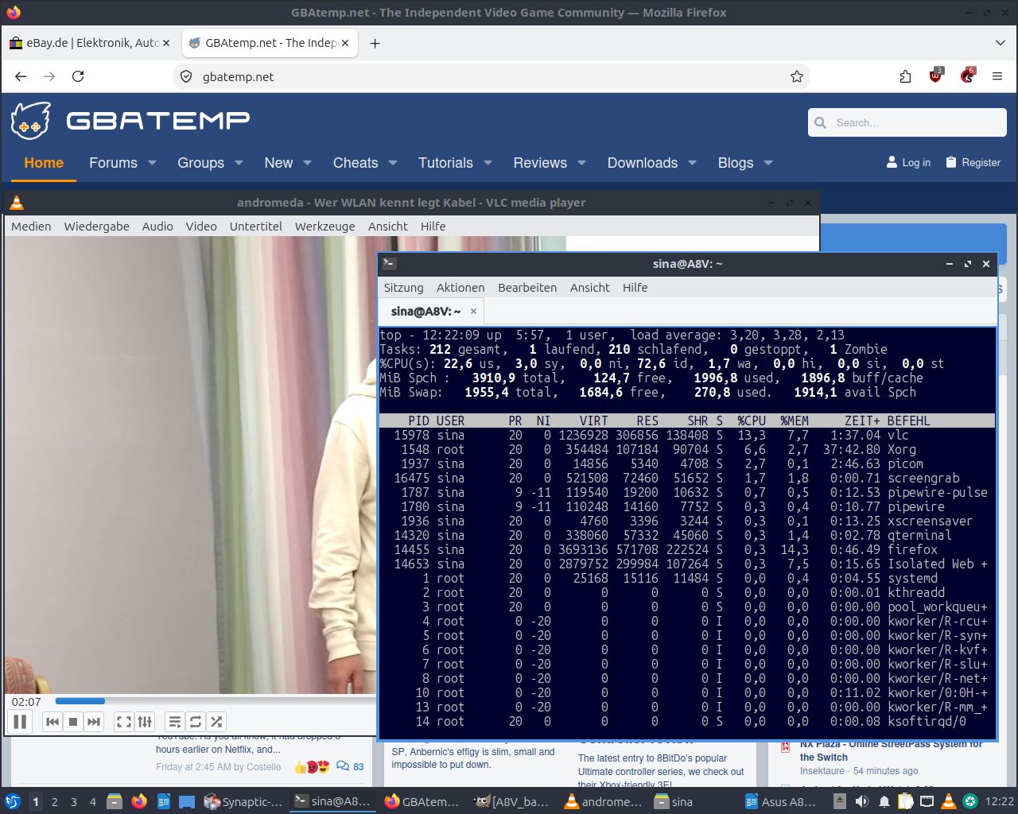The height and width of the screenshot is (814, 1018).
Task: Open the terminal Bearbeiten menu
Action: click(527, 288)
